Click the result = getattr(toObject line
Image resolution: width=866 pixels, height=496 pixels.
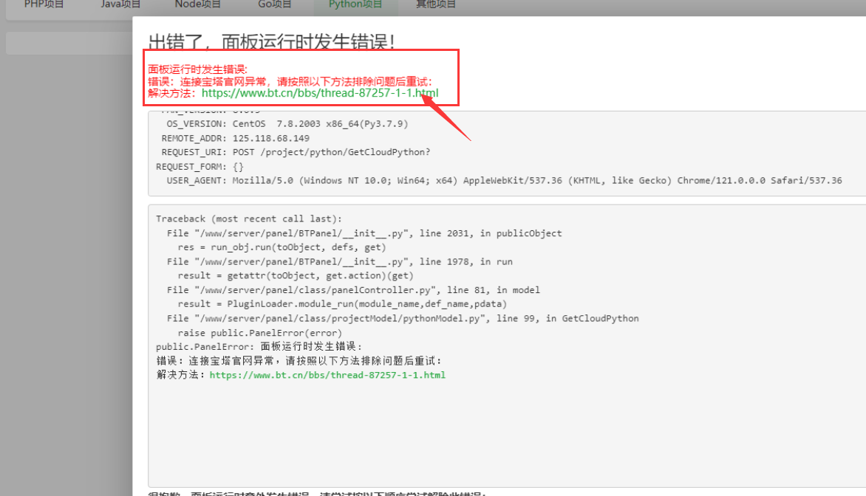pos(296,276)
